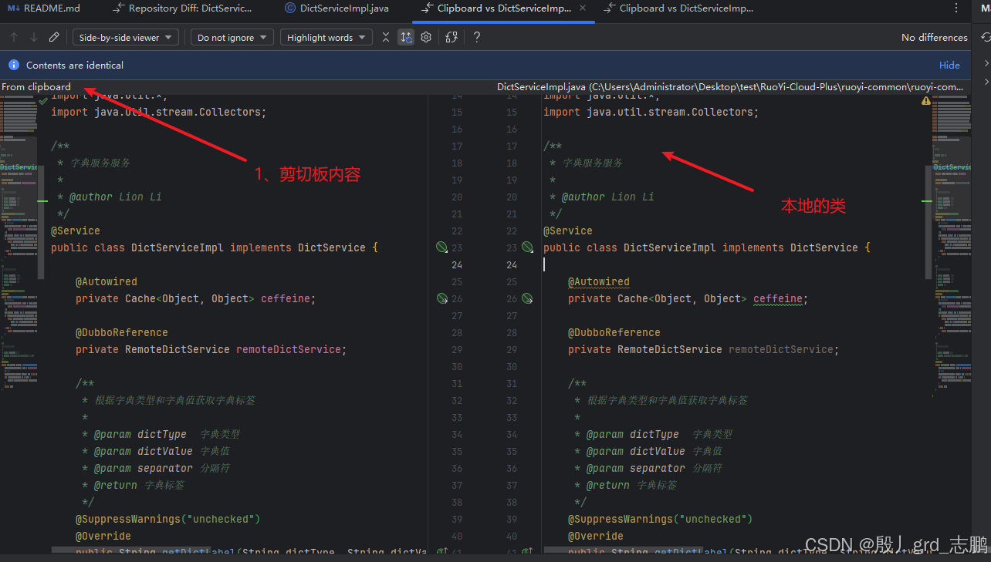Open diff help question mark icon
Image resolution: width=991 pixels, height=562 pixels.
pyautogui.click(x=477, y=37)
